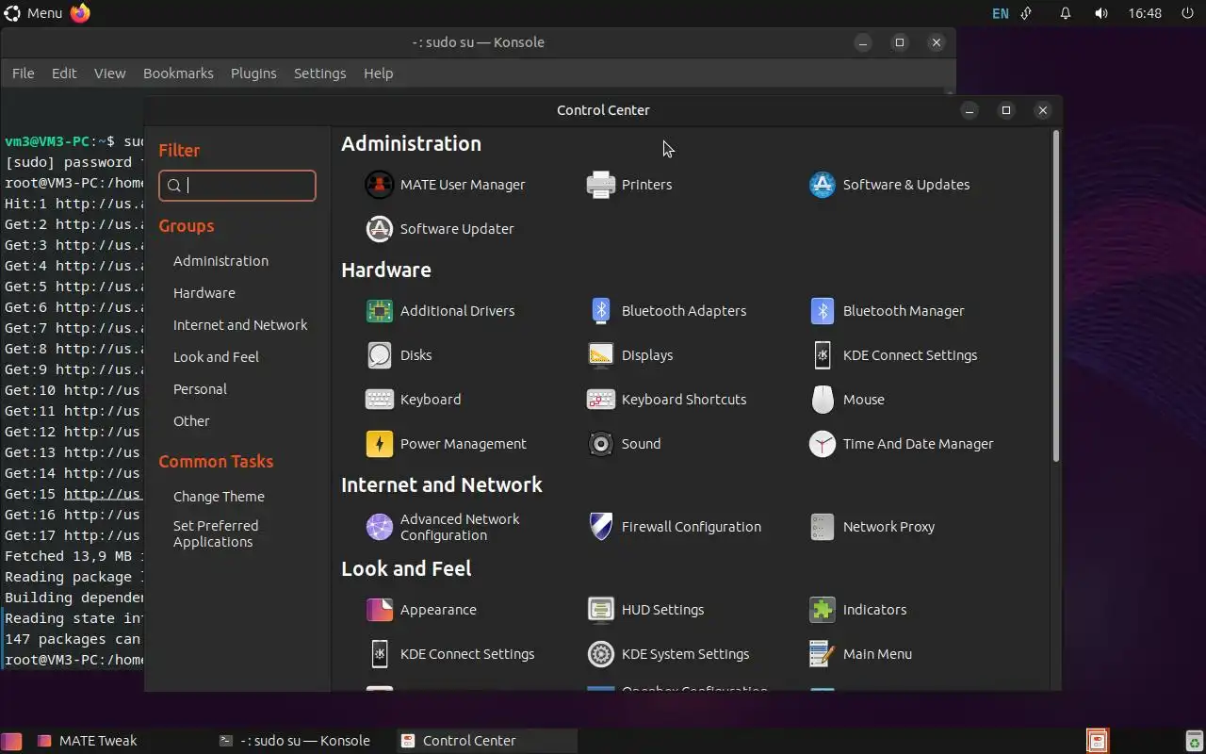Switch to Control Center in taskbar
This screenshot has height=754, width=1206.
coord(486,741)
